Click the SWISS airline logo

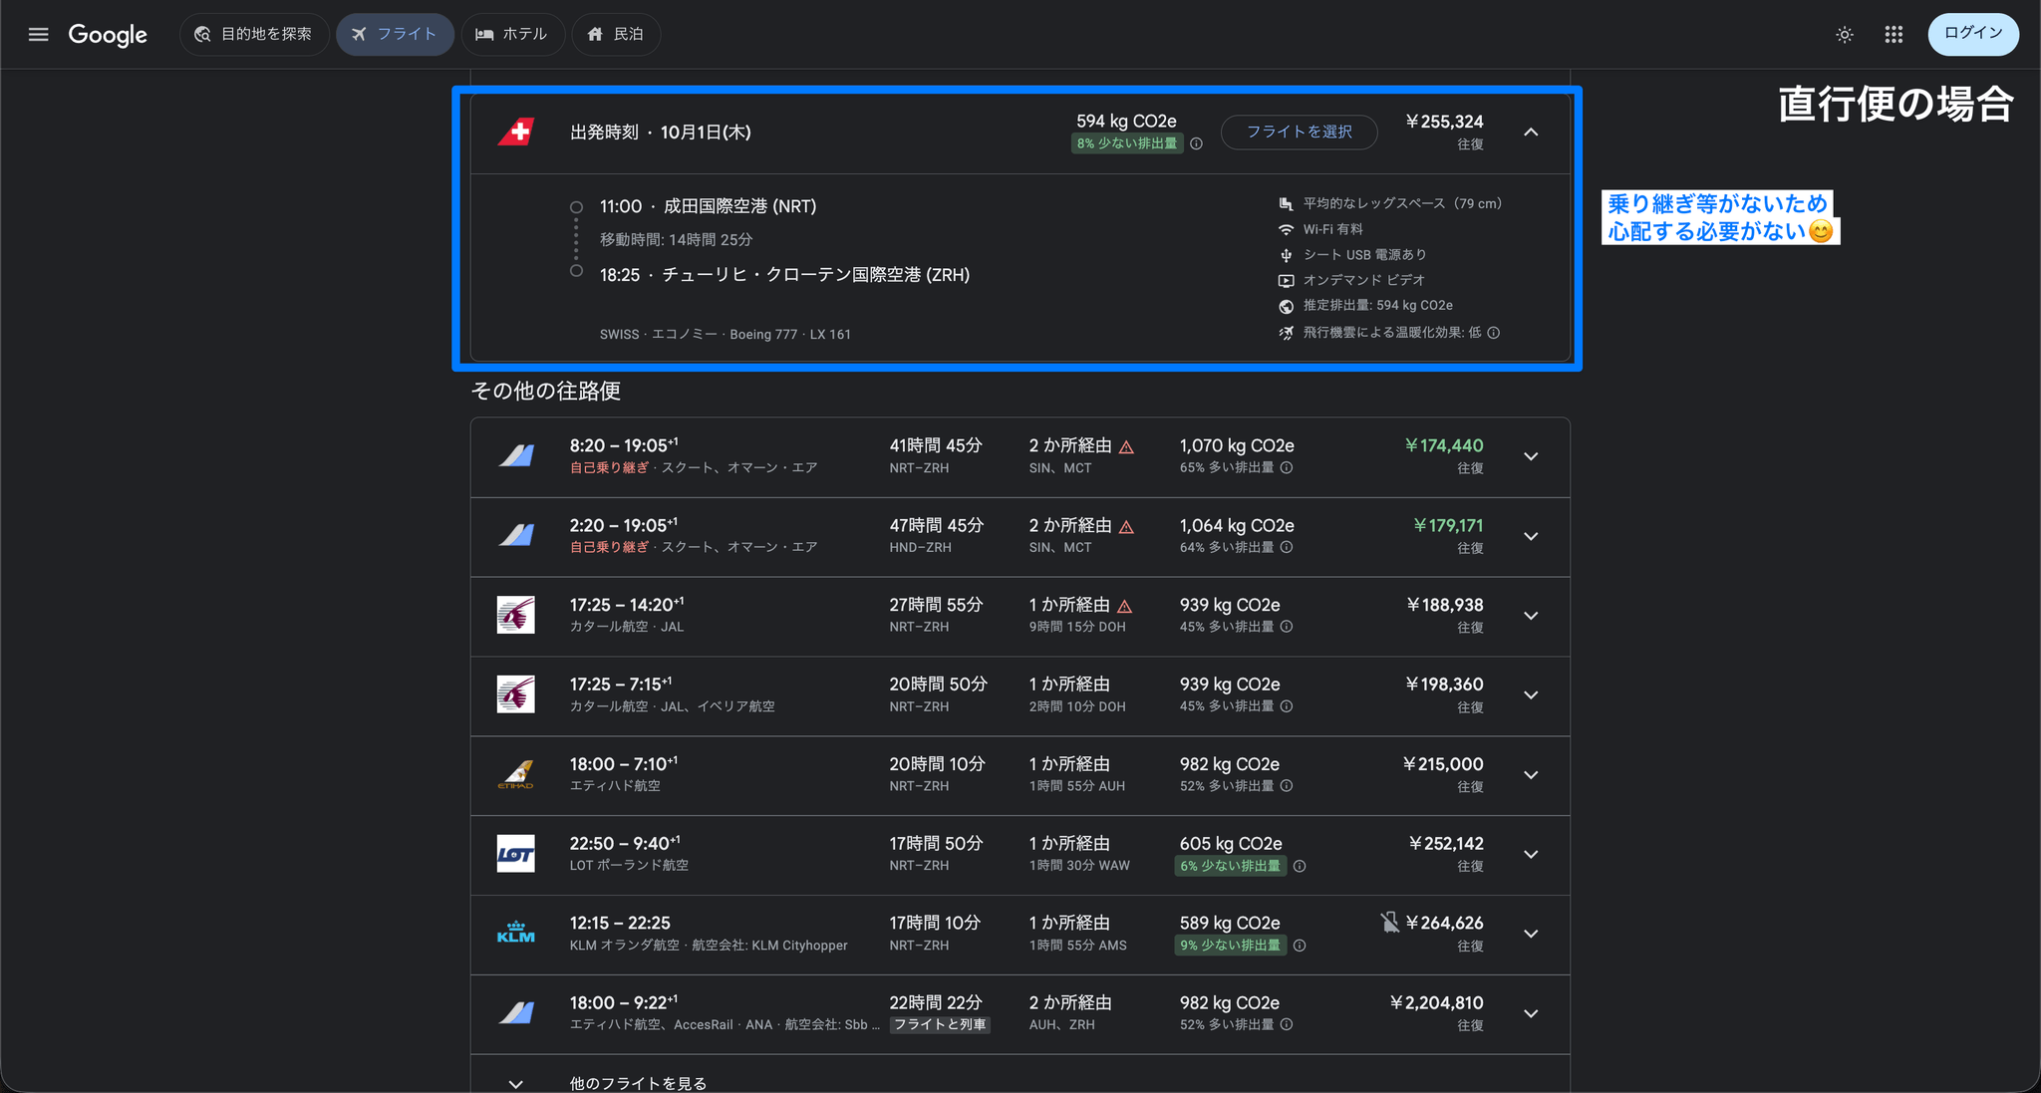516,132
